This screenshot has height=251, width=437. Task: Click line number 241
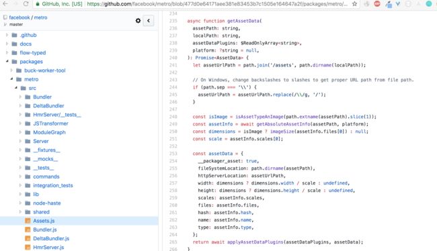173,65
